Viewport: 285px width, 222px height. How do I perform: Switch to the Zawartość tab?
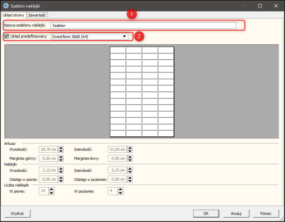37,15
